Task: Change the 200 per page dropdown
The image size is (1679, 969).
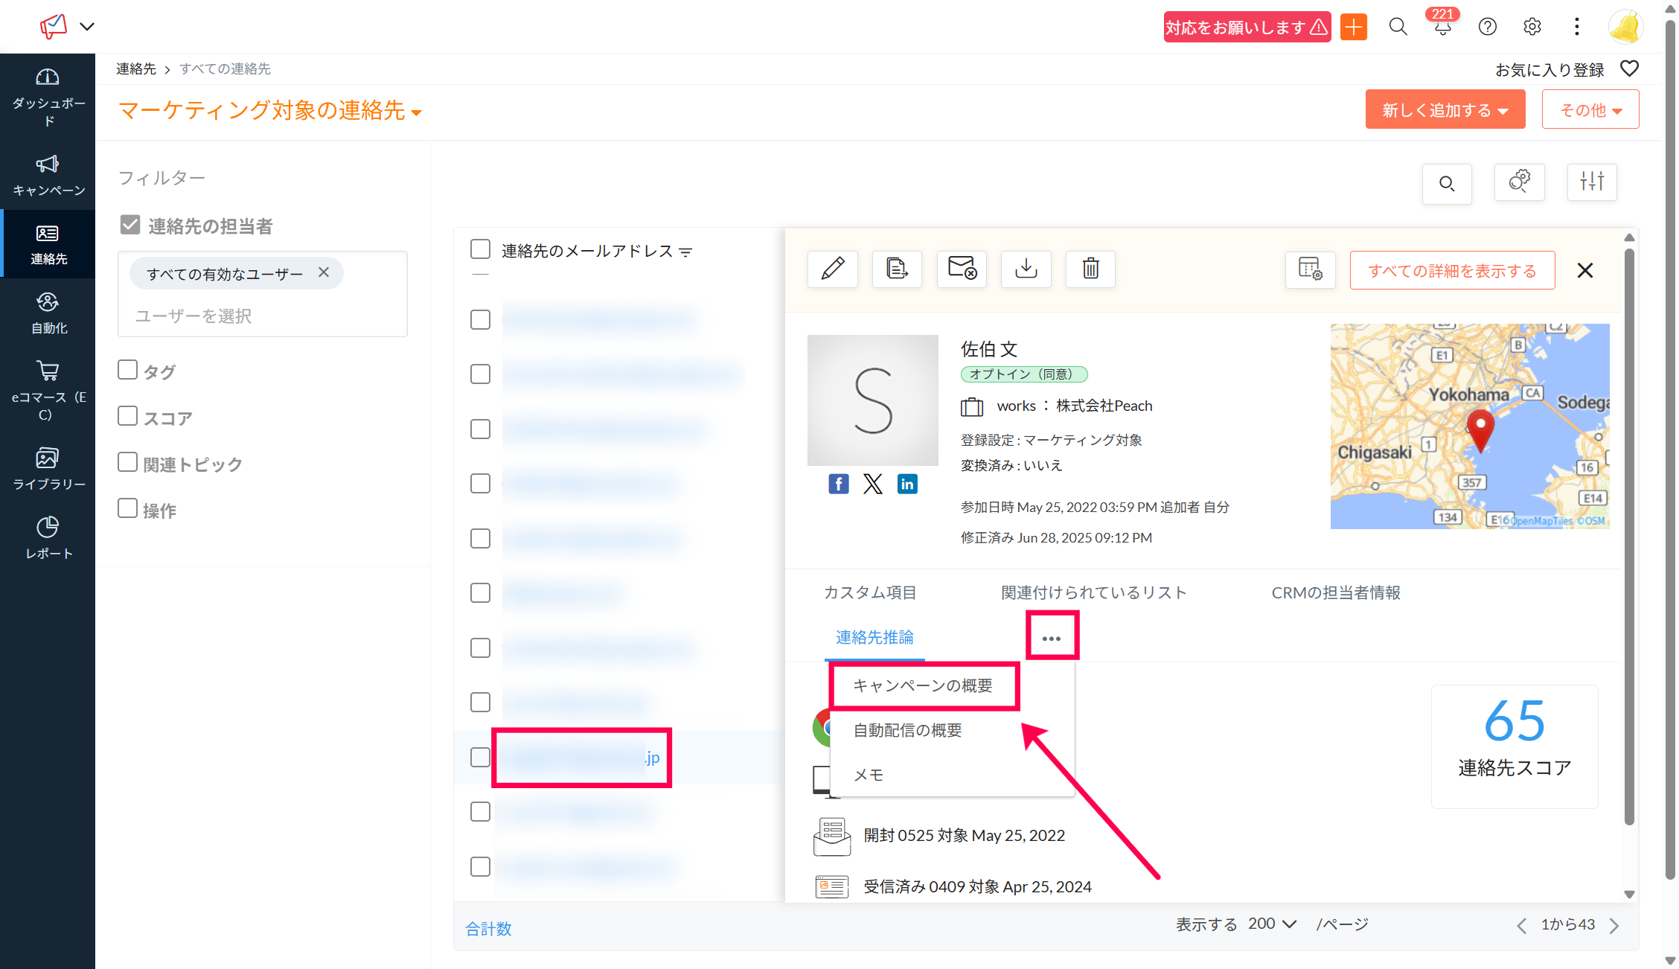Action: (1272, 924)
